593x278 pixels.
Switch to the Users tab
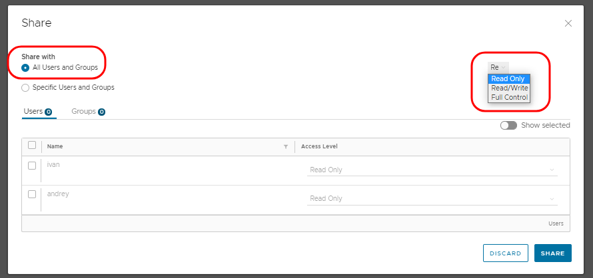[x=33, y=112]
